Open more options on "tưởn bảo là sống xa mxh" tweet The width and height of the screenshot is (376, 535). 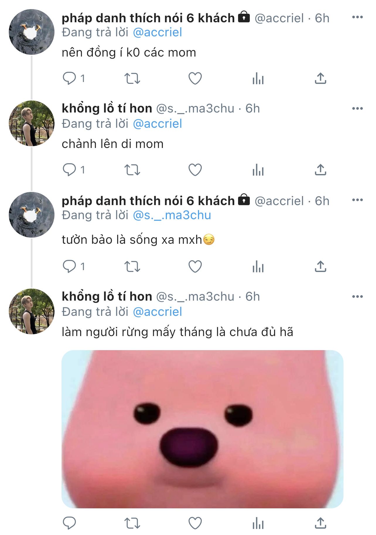coord(358,200)
